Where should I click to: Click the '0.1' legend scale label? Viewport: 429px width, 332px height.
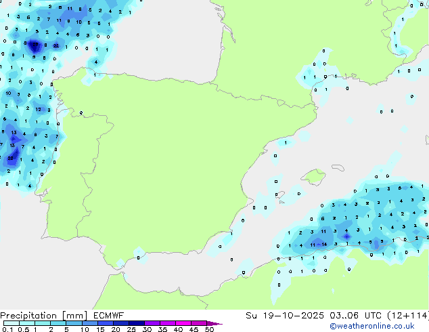tap(7, 329)
